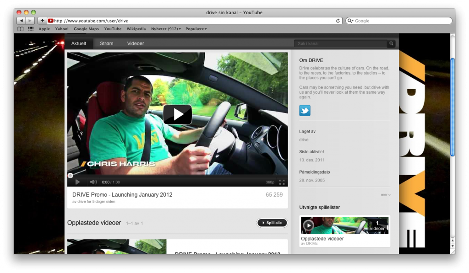Viewport: 469px width, 273px height.
Task: Reload the page with the refresh icon
Action: (338, 21)
